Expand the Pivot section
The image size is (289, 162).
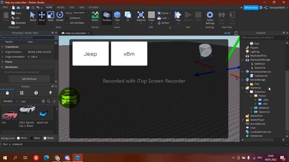click(x=2, y=62)
